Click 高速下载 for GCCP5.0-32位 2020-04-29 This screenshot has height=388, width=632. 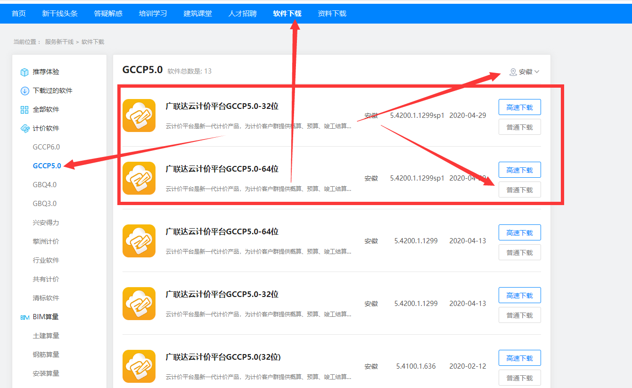coord(520,107)
